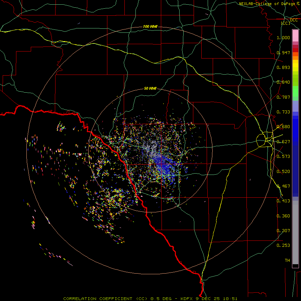Click the 100 NMI range ring label
Screen dimensions: 301x301
[150, 26]
